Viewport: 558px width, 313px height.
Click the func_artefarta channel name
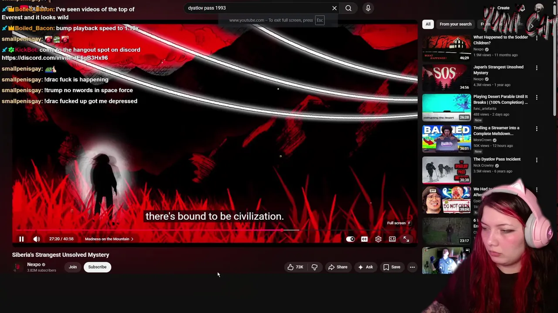tap(485, 109)
